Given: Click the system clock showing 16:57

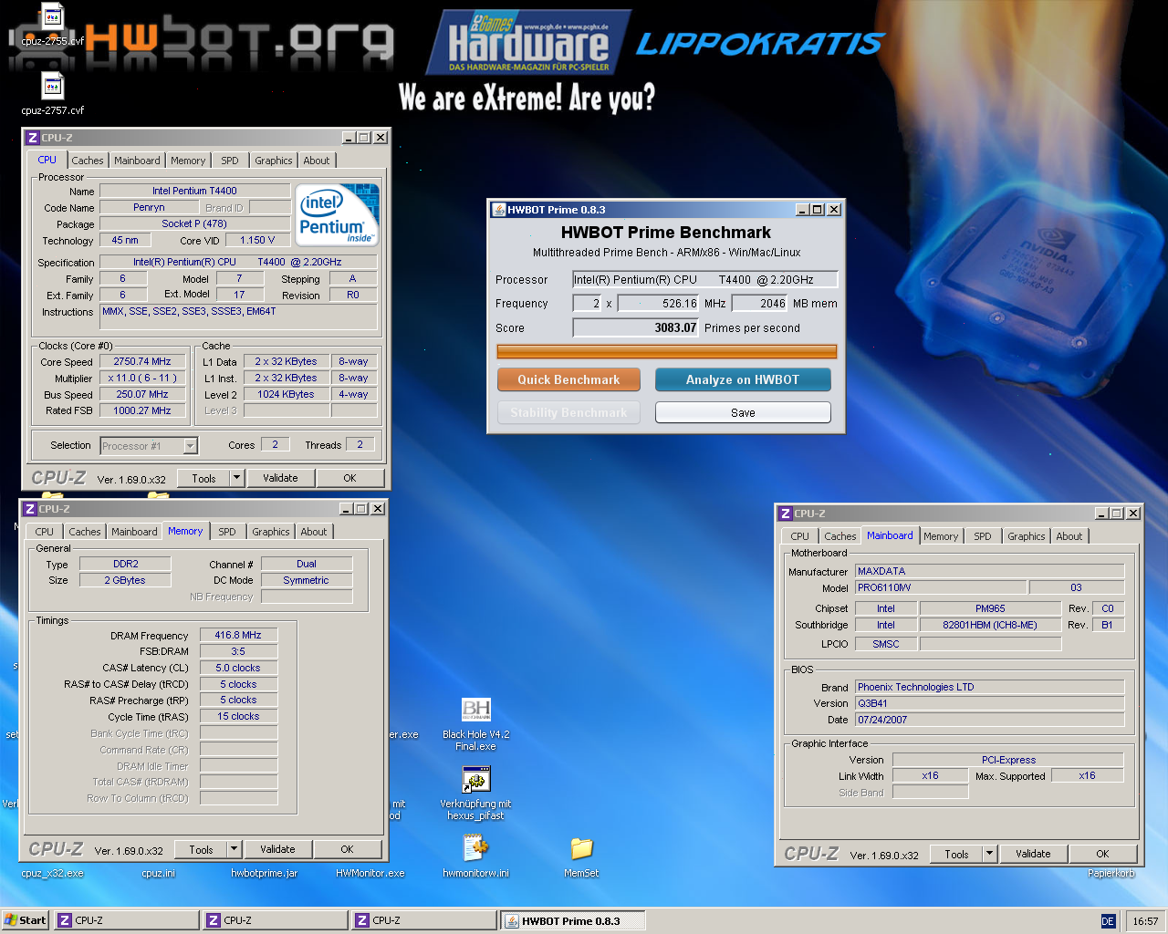Looking at the screenshot, I should pos(1145,921).
